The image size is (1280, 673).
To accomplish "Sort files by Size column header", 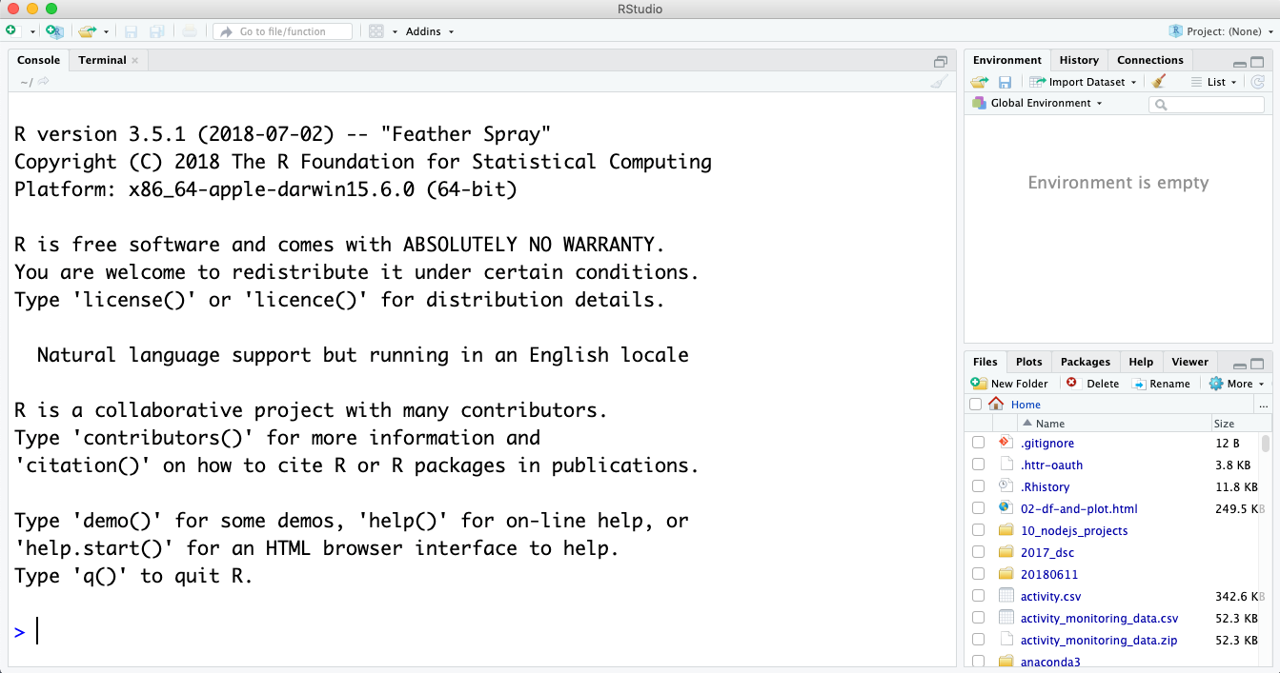I will click(x=1234, y=424).
